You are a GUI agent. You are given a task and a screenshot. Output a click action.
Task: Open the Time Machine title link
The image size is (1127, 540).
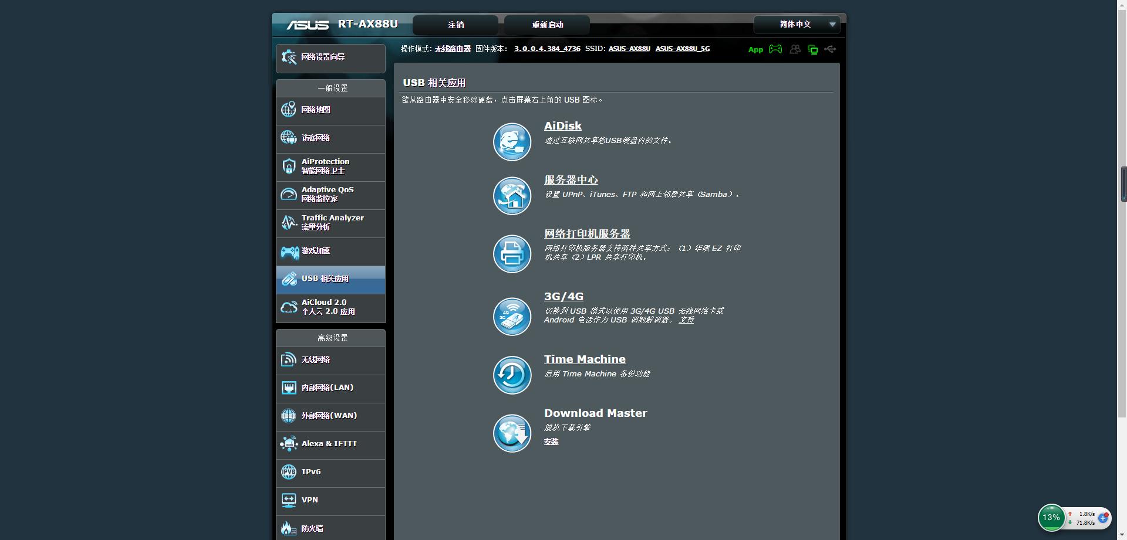[x=585, y=359]
